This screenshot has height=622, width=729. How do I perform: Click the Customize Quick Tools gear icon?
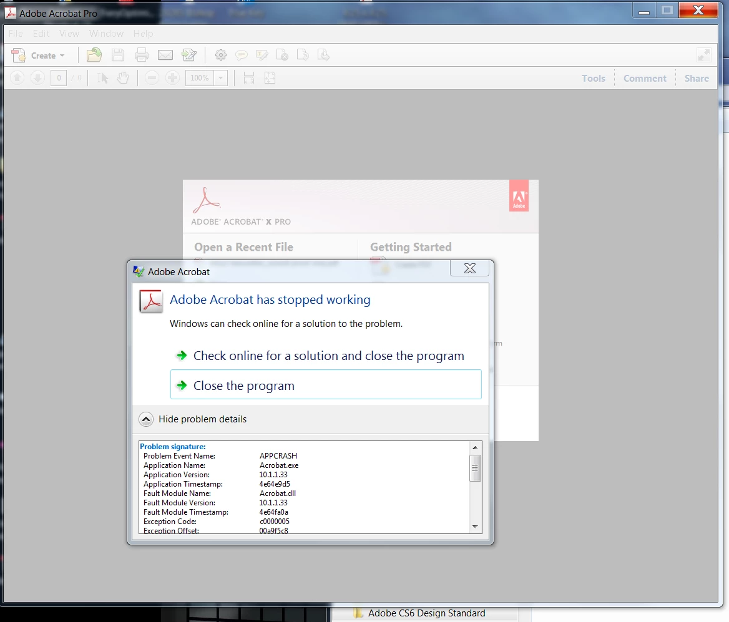[x=221, y=55]
